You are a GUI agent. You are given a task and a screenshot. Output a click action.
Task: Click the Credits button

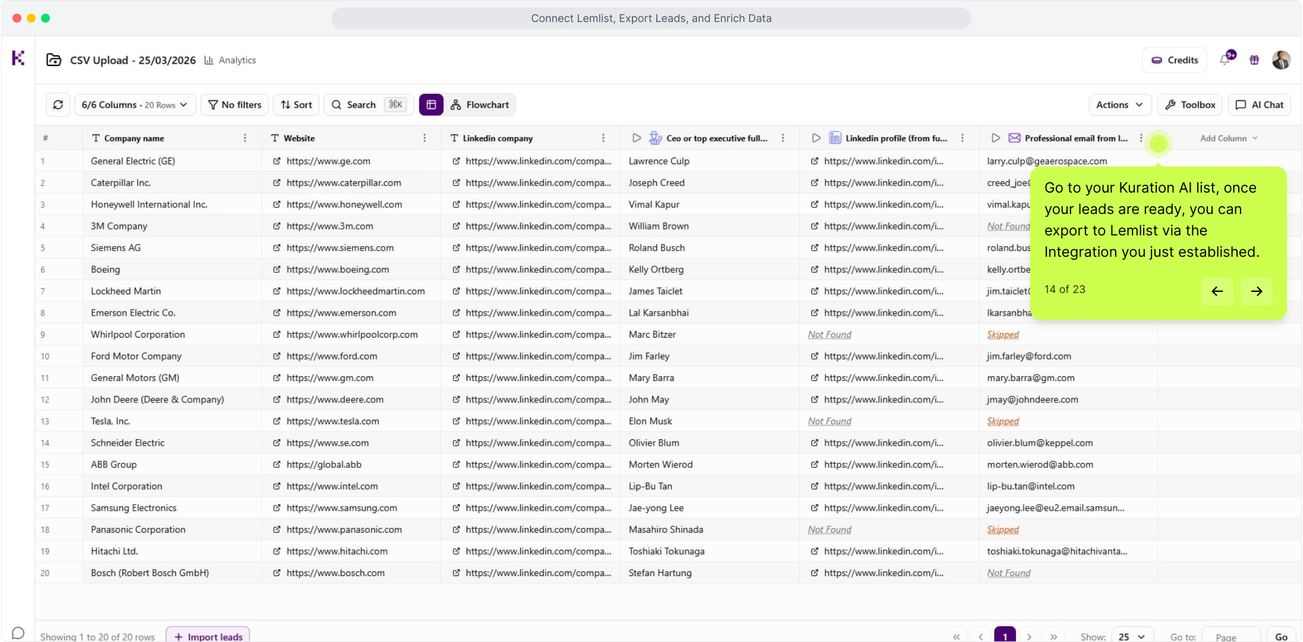tap(1175, 60)
